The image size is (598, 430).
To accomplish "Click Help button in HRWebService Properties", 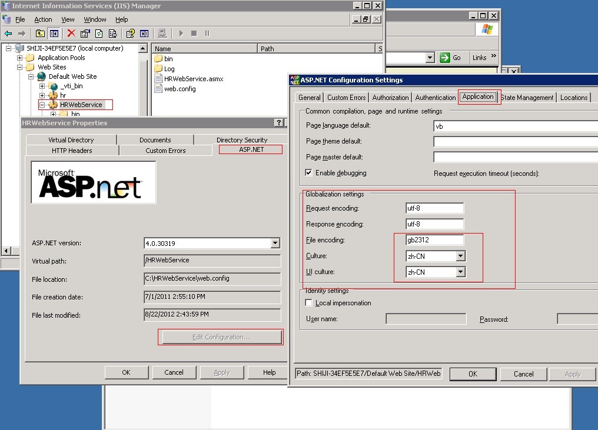I will [269, 372].
